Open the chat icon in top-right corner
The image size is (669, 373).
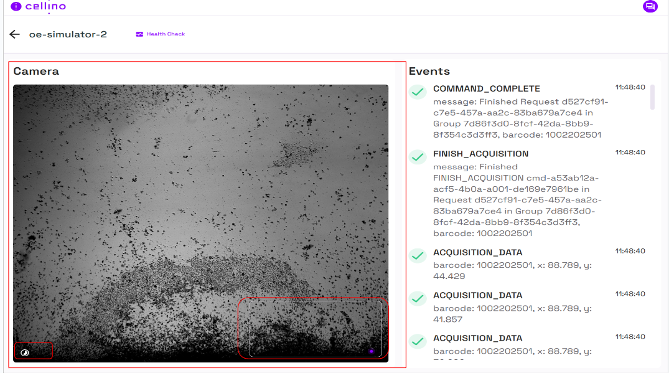point(650,7)
